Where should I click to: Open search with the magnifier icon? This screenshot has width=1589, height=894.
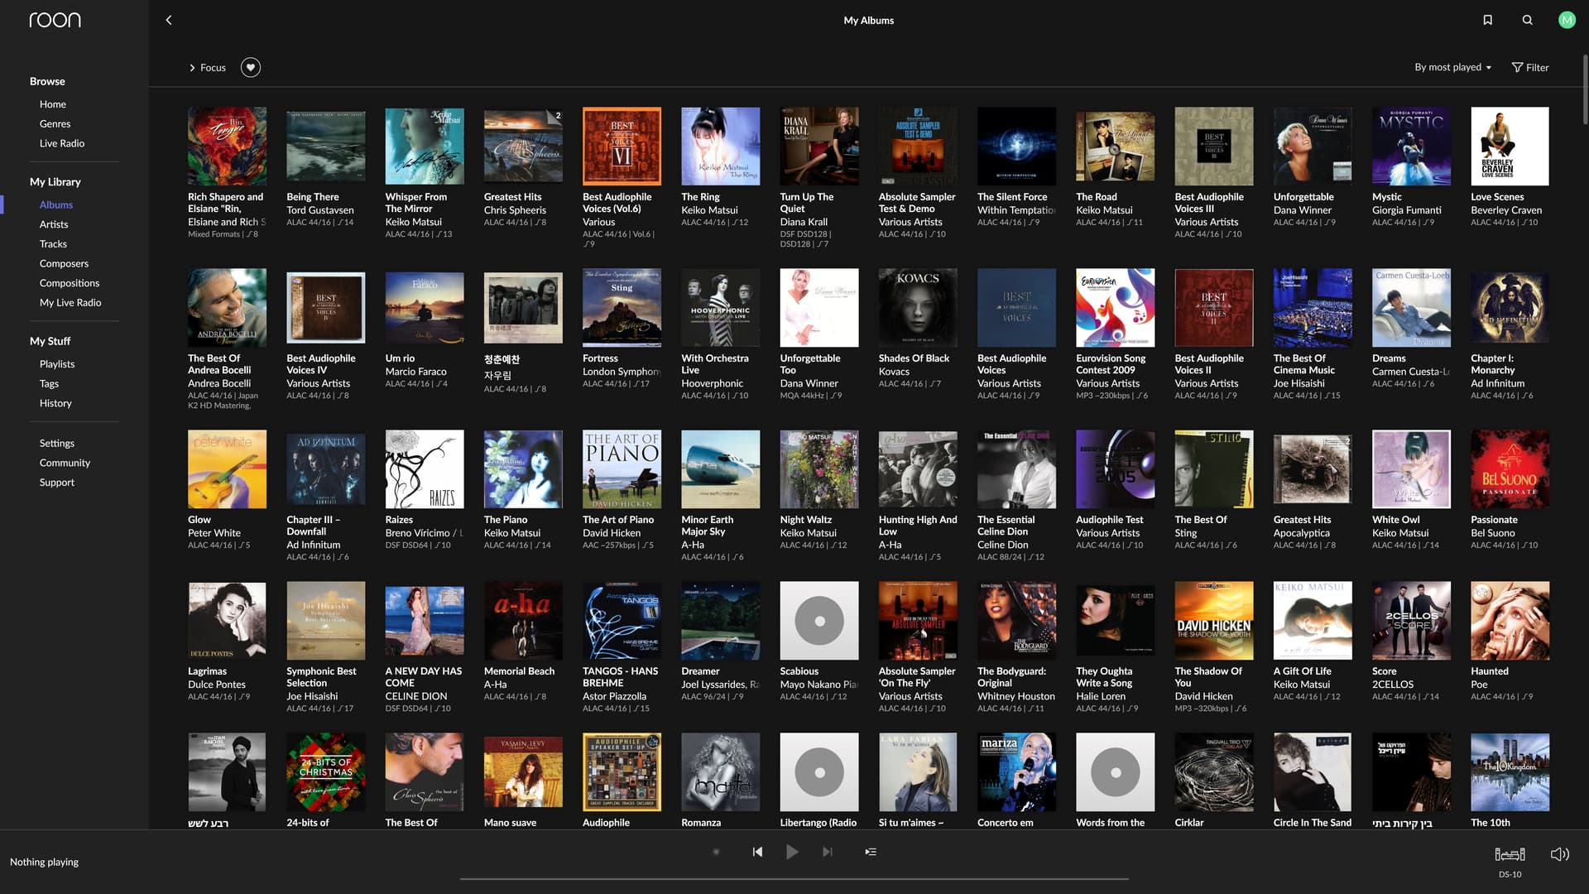pos(1528,20)
